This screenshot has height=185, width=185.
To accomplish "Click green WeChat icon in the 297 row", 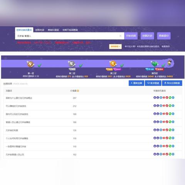I will pos(170,98).
